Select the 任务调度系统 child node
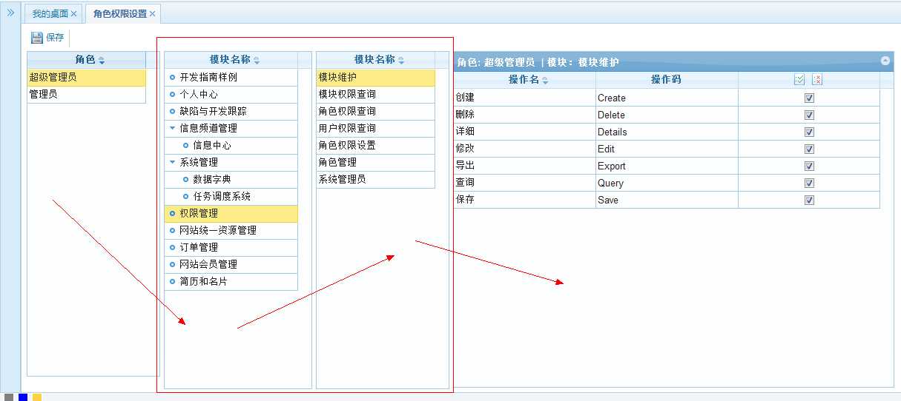Viewport: 901px width, 401px height. click(x=231, y=196)
